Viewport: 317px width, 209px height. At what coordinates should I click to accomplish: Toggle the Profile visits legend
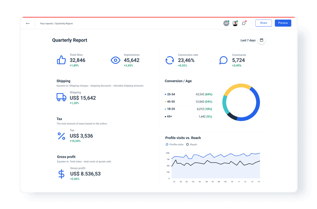174,144
